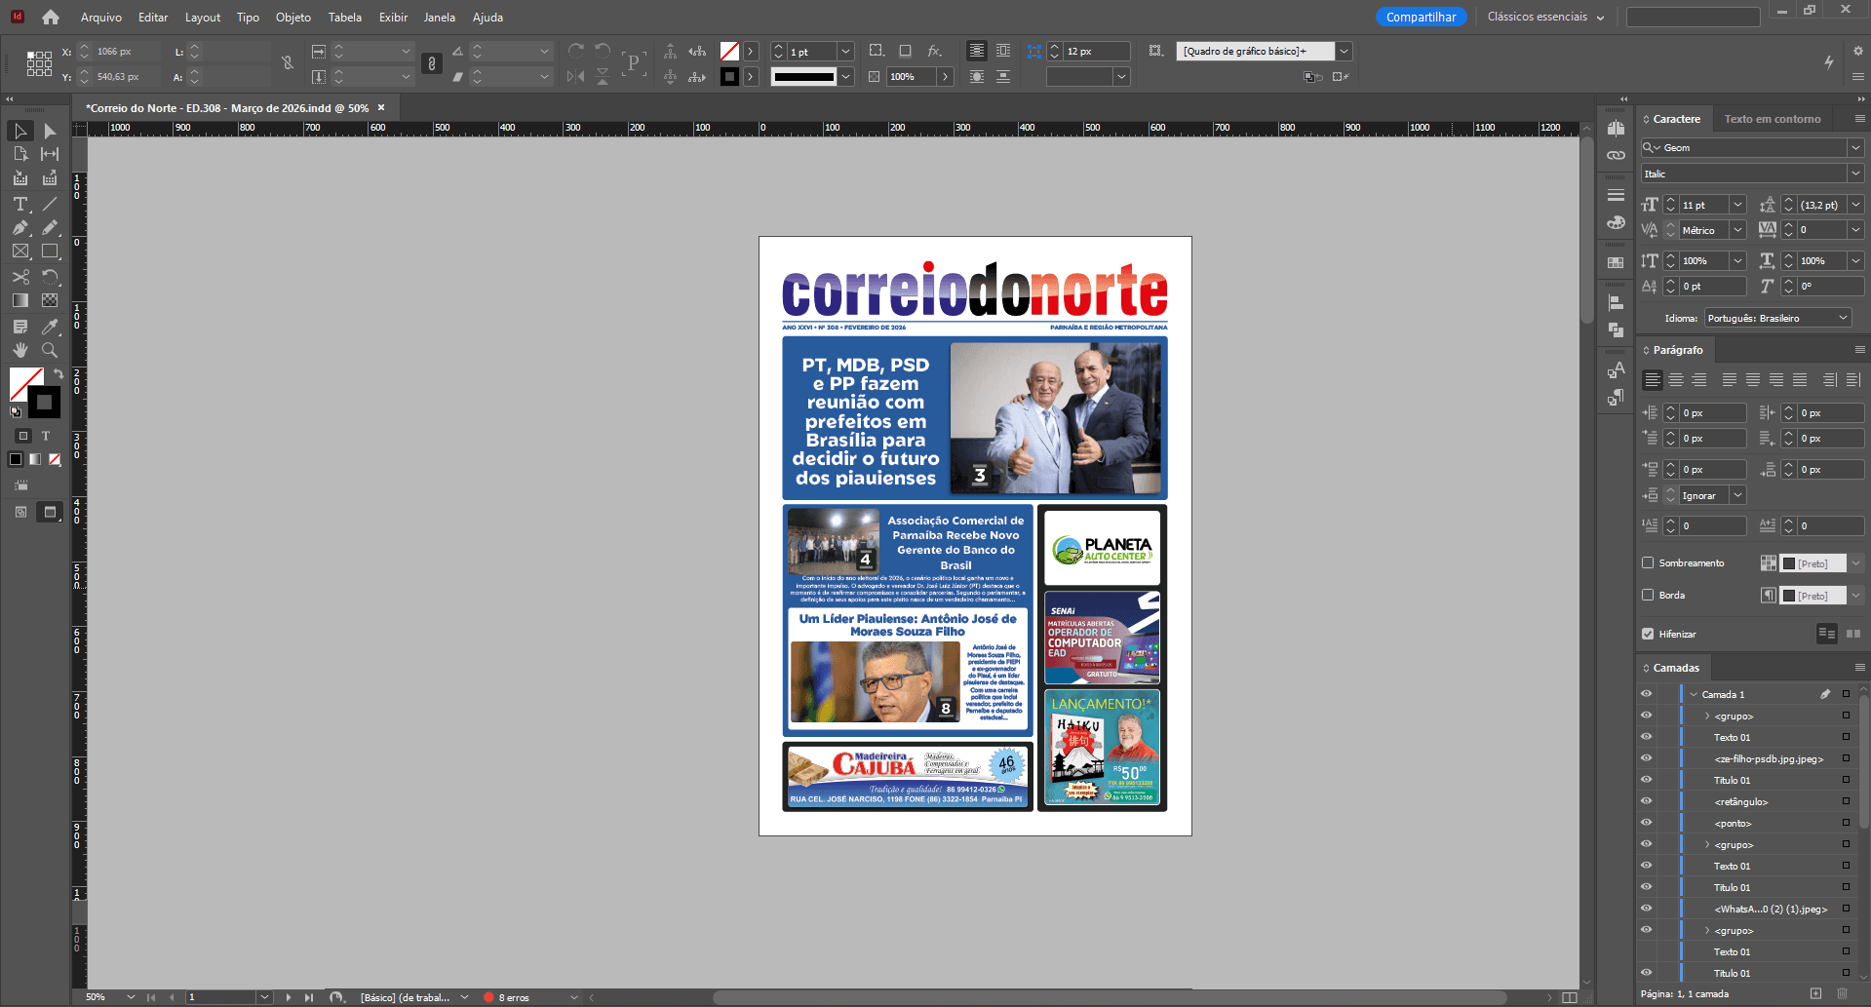Uncheck the Hifenizar checkbox

coord(1648,634)
